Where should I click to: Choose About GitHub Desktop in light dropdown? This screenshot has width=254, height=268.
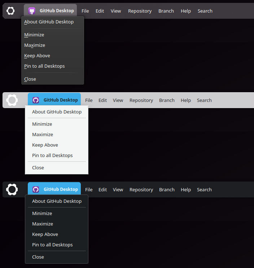(x=57, y=112)
